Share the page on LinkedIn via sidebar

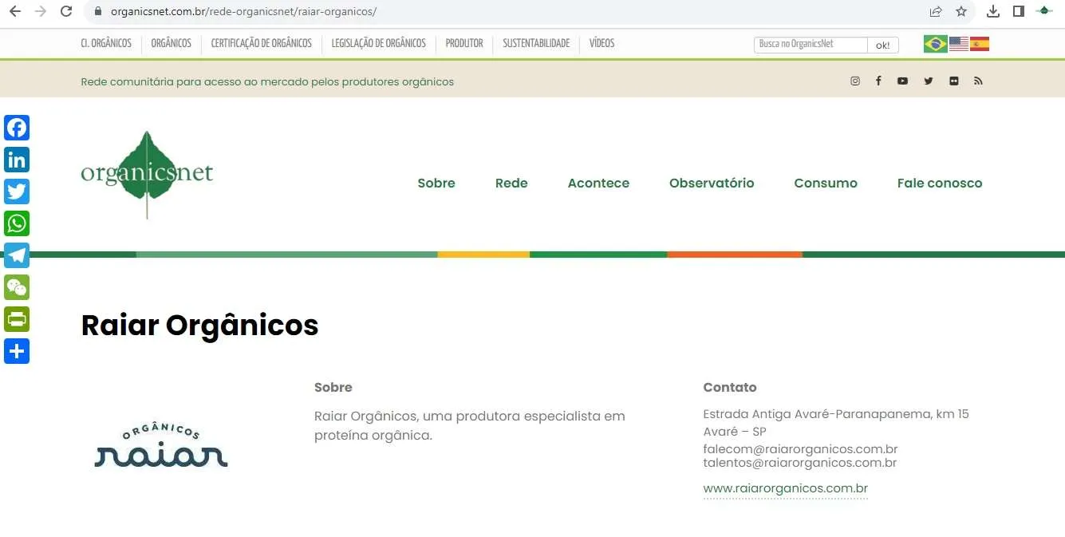[17, 160]
